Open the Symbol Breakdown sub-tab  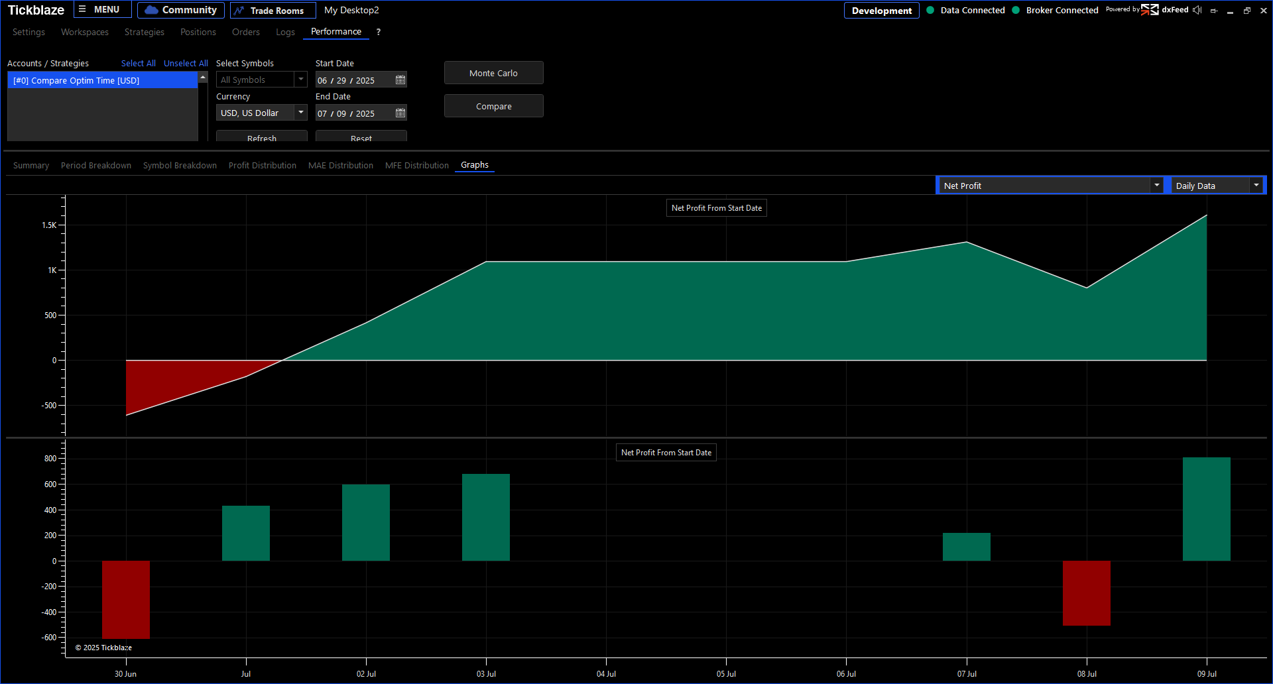point(180,166)
